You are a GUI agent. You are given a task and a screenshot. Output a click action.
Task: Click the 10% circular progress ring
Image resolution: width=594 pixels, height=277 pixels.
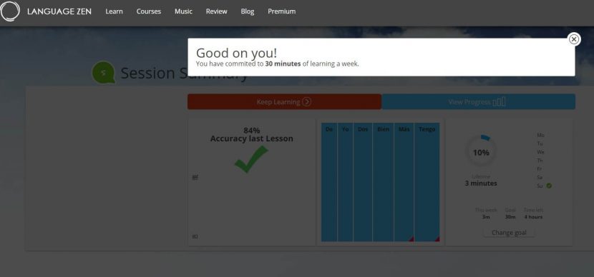tap(481, 151)
